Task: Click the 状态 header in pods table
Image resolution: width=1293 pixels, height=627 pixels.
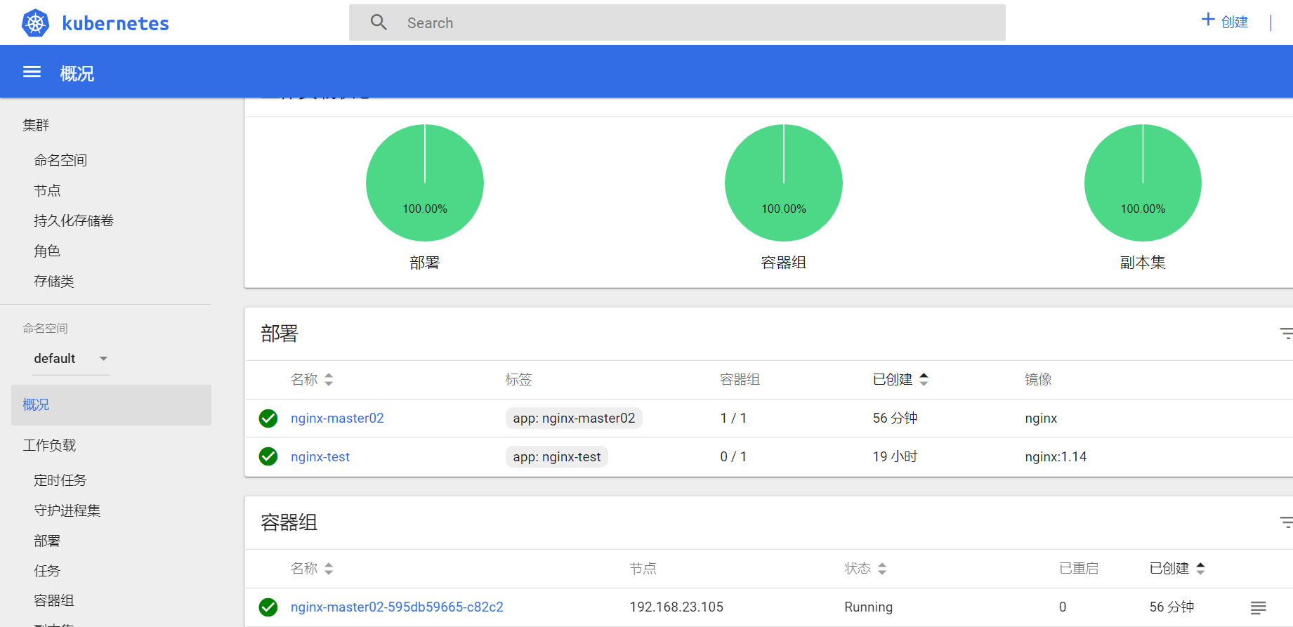Action: coord(858,569)
